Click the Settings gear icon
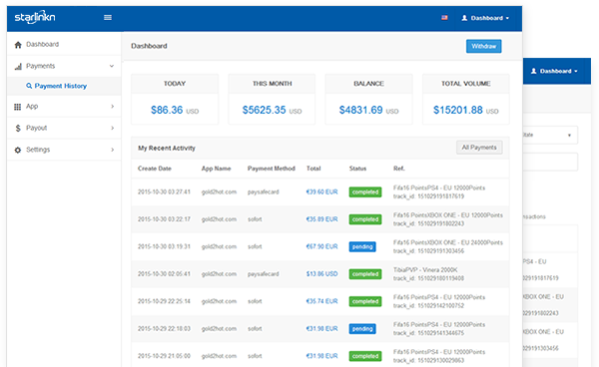Viewport: 599px width, 367px height. 18,150
